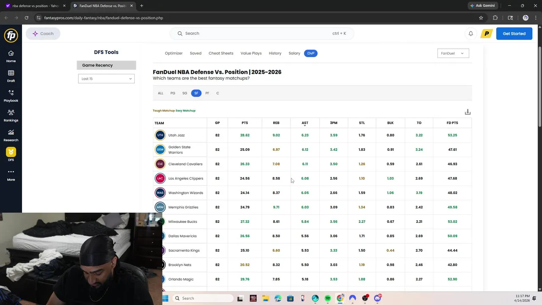The width and height of the screenshot is (542, 305).
Task: Select the DvP tab
Action: pyautogui.click(x=311, y=53)
